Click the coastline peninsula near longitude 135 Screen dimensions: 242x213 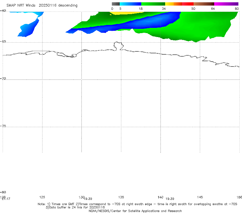click(118, 46)
